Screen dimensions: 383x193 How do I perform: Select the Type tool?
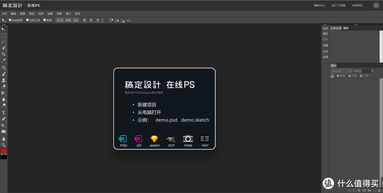point(4,112)
